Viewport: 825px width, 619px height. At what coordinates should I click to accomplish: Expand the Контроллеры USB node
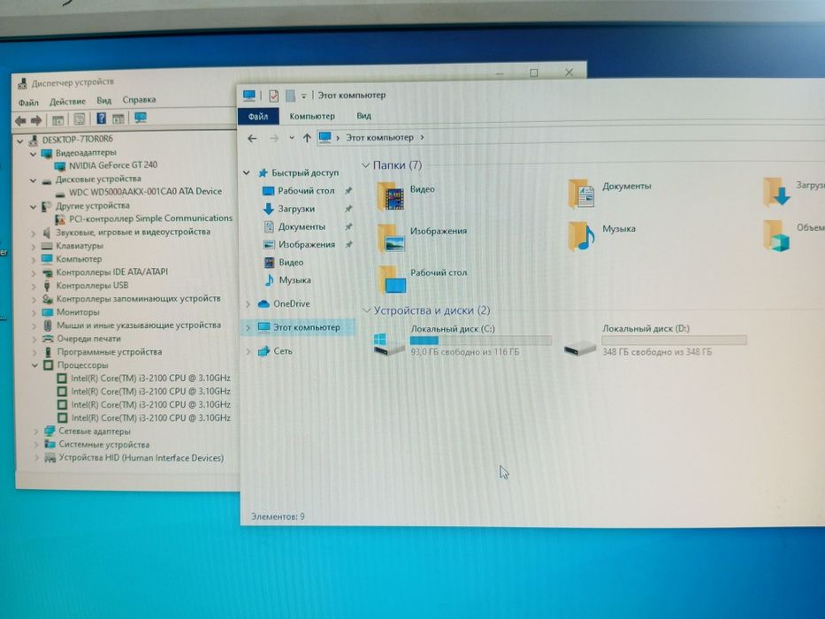click(34, 287)
